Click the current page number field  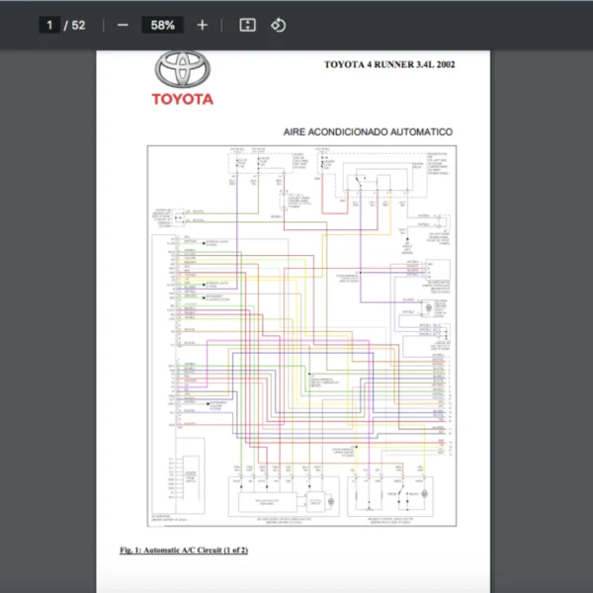[x=48, y=25]
